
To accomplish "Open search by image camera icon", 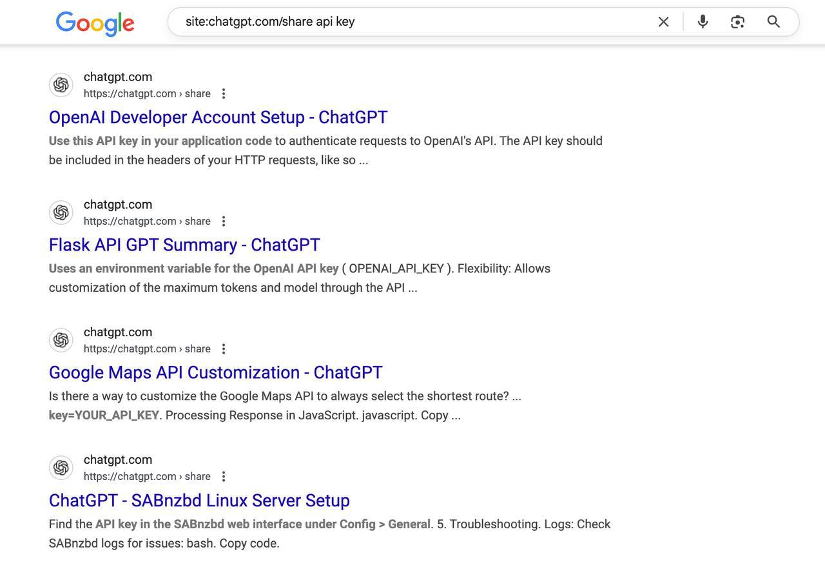I will pyautogui.click(x=737, y=22).
